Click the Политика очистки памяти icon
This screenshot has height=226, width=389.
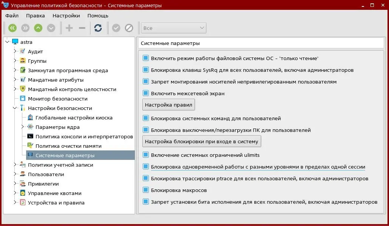pos(30,146)
